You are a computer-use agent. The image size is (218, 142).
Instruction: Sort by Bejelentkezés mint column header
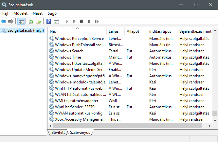click(195, 31)
